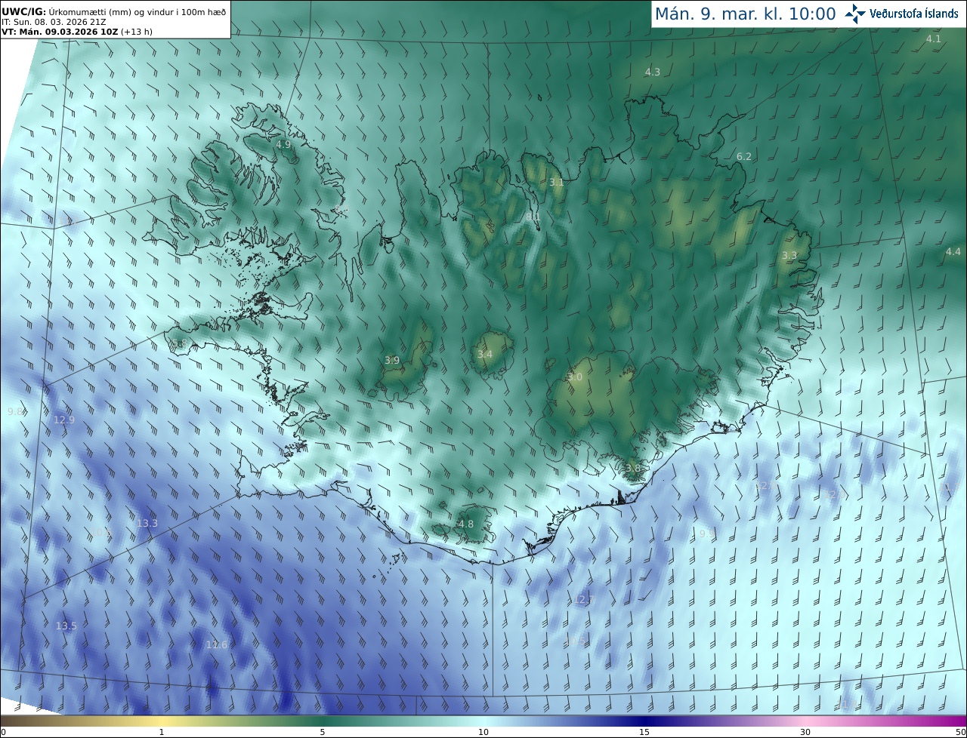967x738 pixels.
Task: Click the 5 tick on the colour scale
Action: [323, 732]
